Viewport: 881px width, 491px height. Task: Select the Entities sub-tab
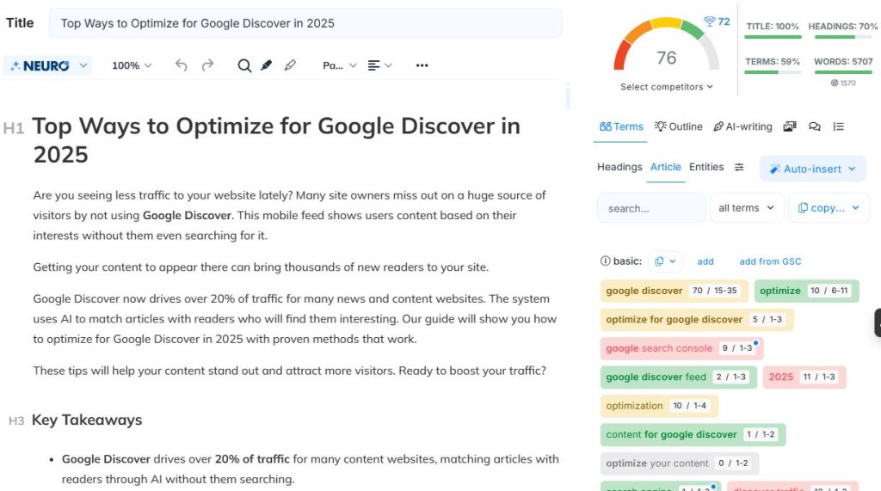[706, 167]
